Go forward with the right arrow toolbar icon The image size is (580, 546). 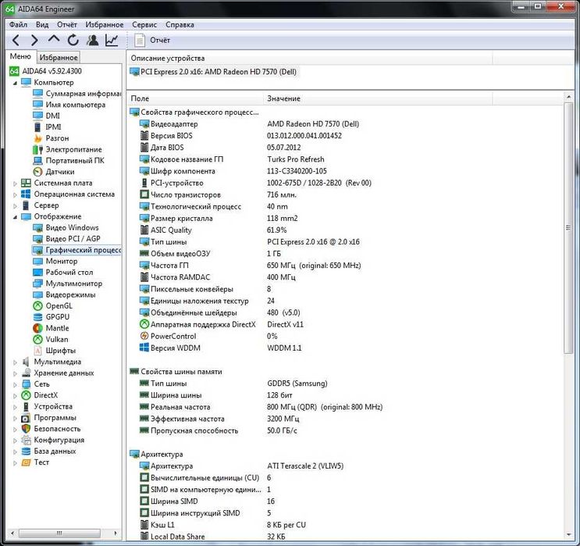coord(34,40)
